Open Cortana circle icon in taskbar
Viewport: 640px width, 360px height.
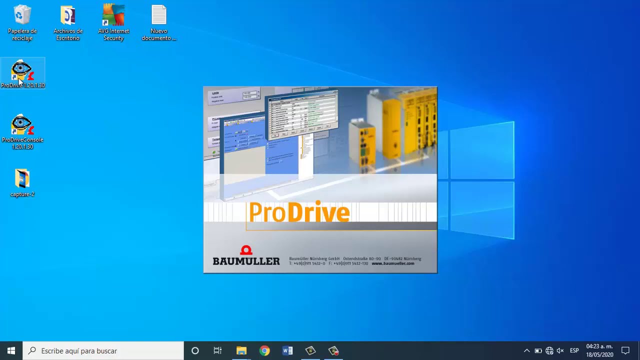(195, 351)
